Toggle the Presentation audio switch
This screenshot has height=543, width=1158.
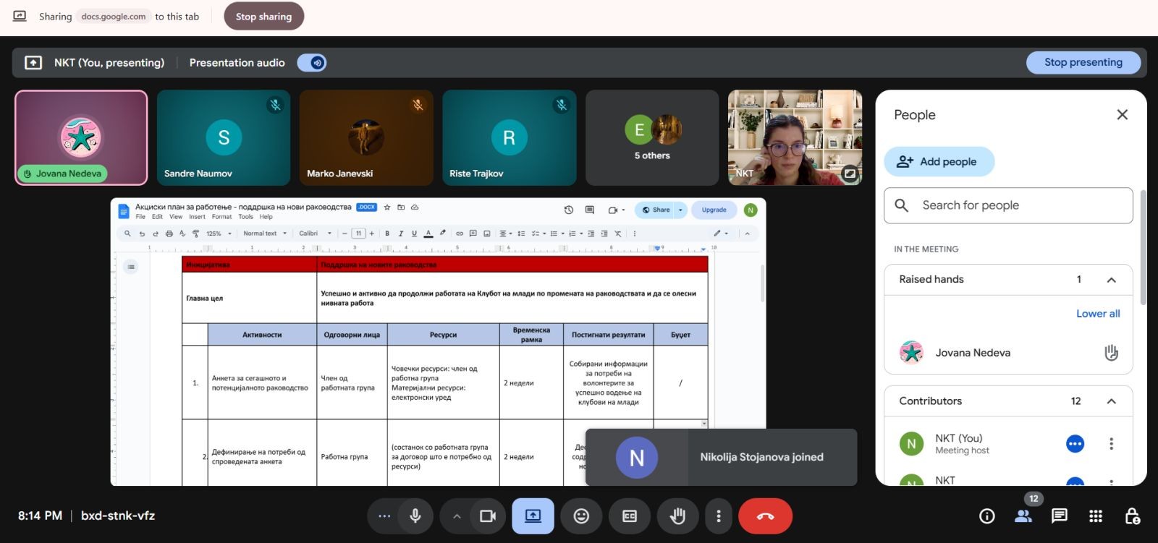tap(312, 63)
